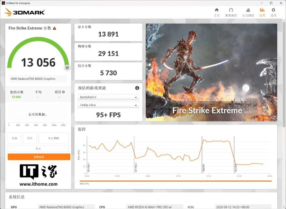Click the 13 056 score gauge
The height and width of the screenshot is (209, 286).
(x=38, y=57)
